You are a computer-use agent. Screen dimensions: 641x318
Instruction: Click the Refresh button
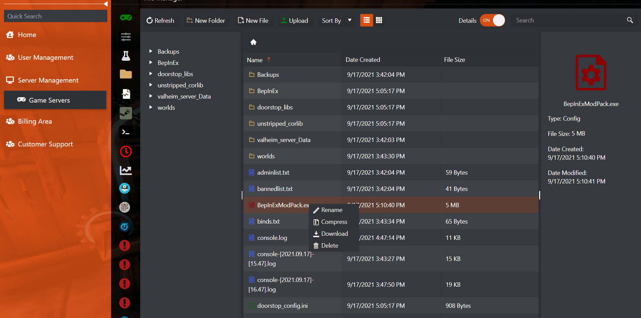coord(160,20)
